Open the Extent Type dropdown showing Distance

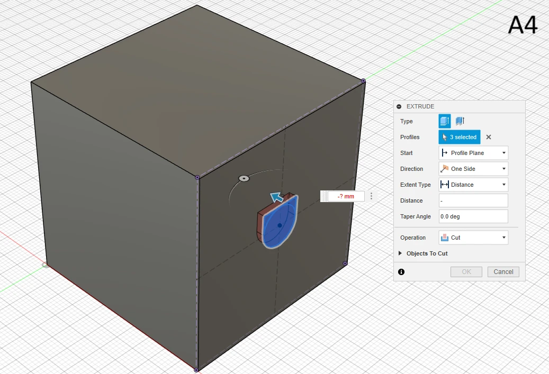coord(473,185)
